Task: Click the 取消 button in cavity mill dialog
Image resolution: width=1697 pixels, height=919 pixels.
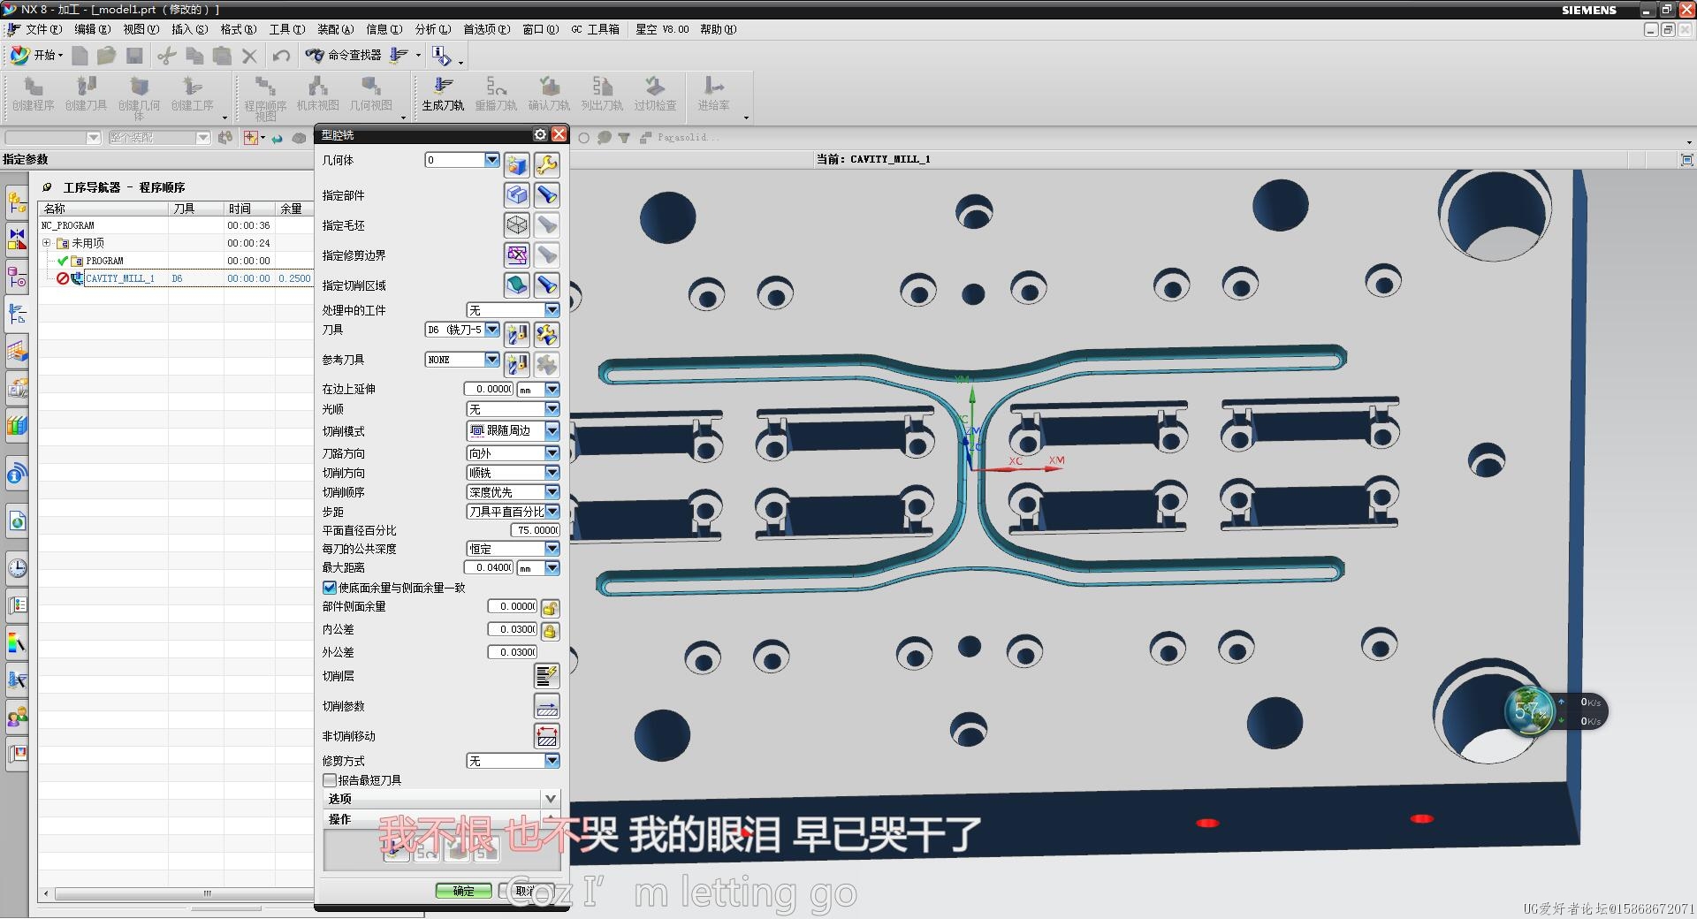Action: pos(528,891)
